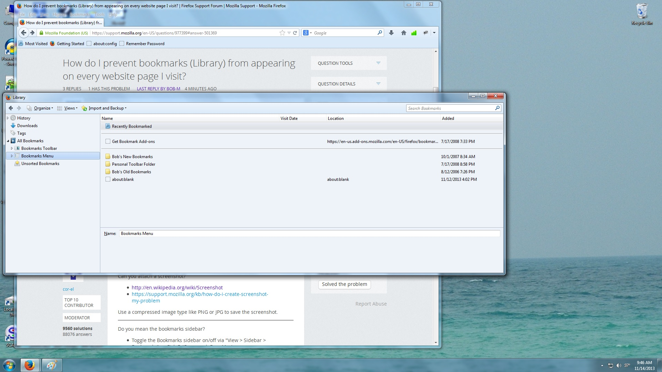Sort by the Location column header

click(x=383, y=118)
